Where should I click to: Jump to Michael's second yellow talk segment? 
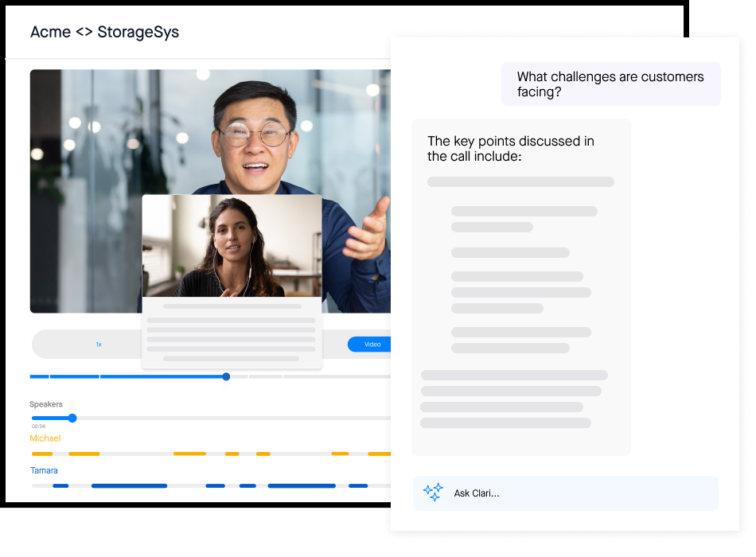84,454
